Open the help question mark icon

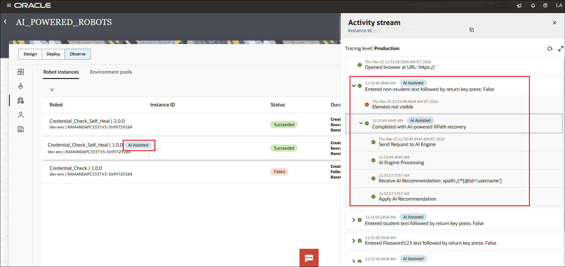[545, 5]
